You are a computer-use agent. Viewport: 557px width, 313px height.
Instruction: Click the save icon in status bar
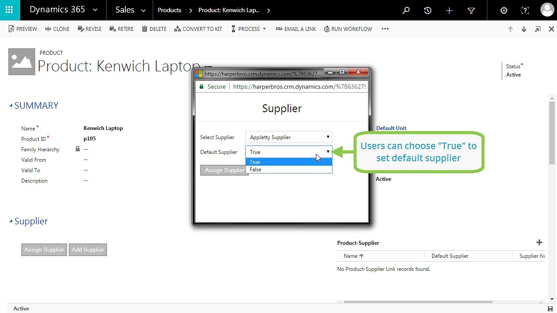(550, 309)
